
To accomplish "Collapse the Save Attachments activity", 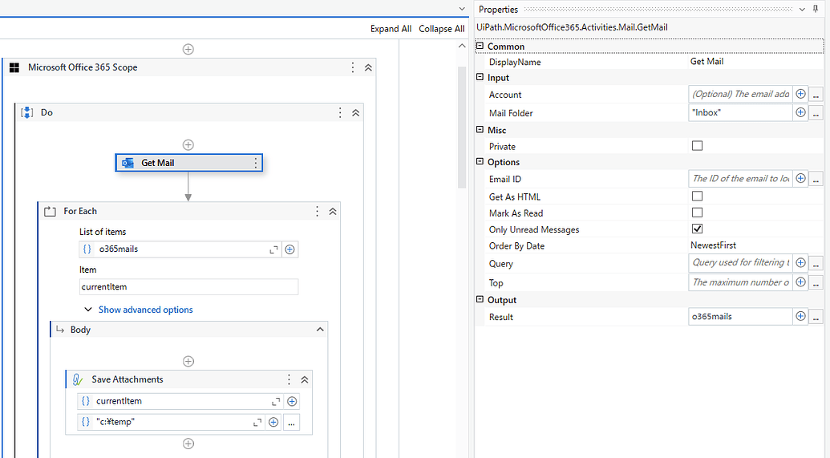I will 305,379.
